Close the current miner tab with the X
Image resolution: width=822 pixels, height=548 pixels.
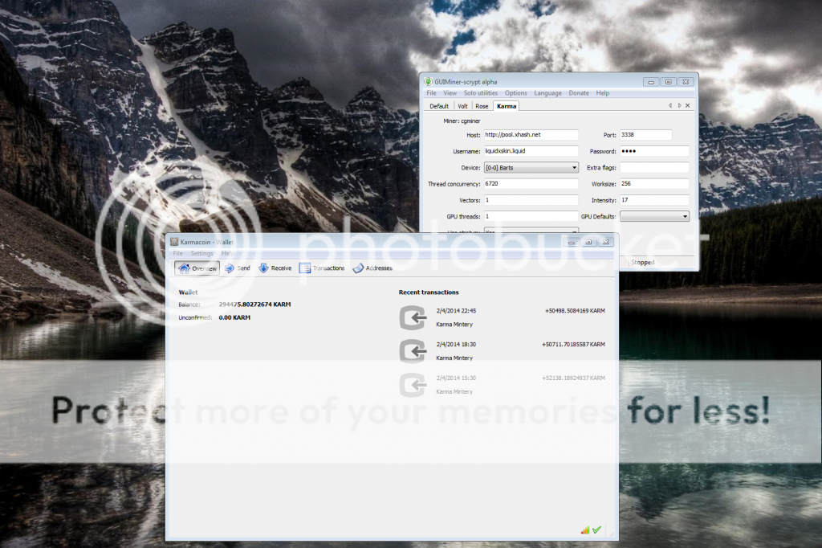coord(688,105)
